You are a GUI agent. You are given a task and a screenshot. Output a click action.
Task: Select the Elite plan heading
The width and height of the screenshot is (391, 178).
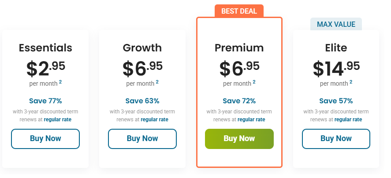coord(336,48)
